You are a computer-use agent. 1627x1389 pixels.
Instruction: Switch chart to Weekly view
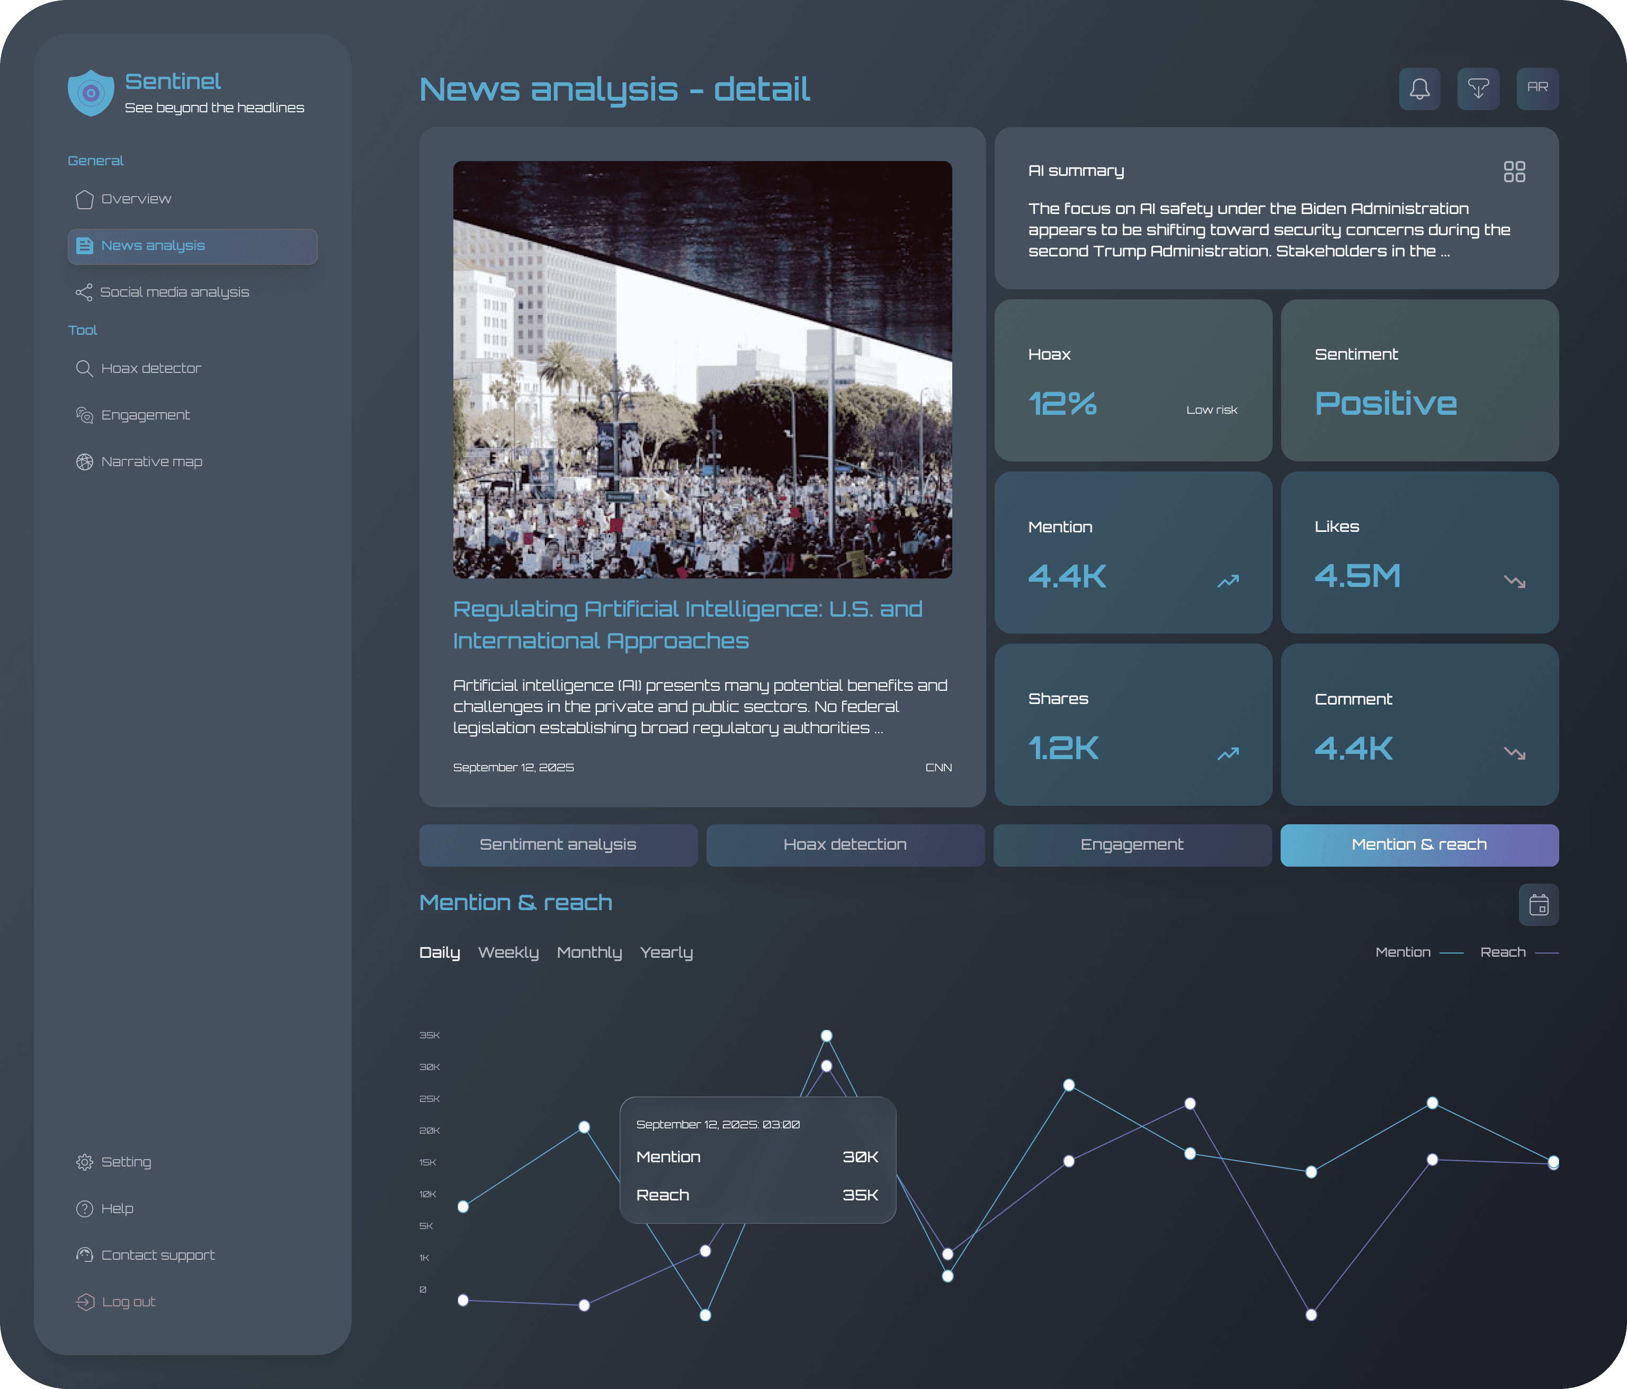coord(508,952)
